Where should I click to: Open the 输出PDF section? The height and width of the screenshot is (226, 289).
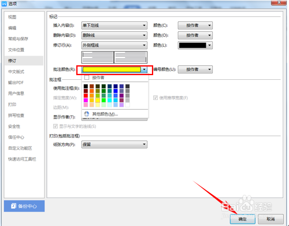24,83
